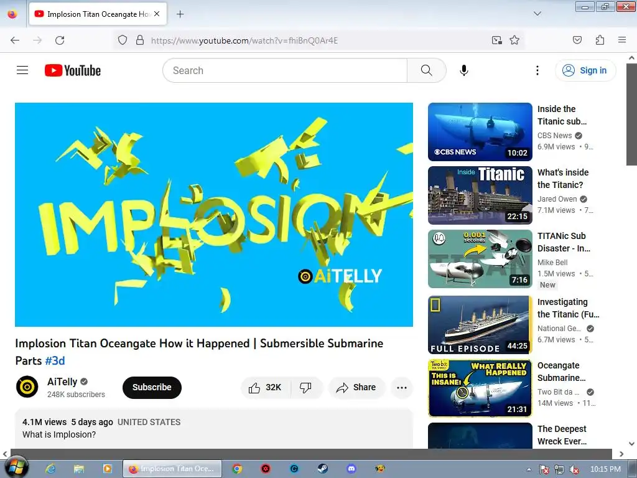Dislike the video with thumbs down
The height and width of the screenshot is (478, 637).
306,387
